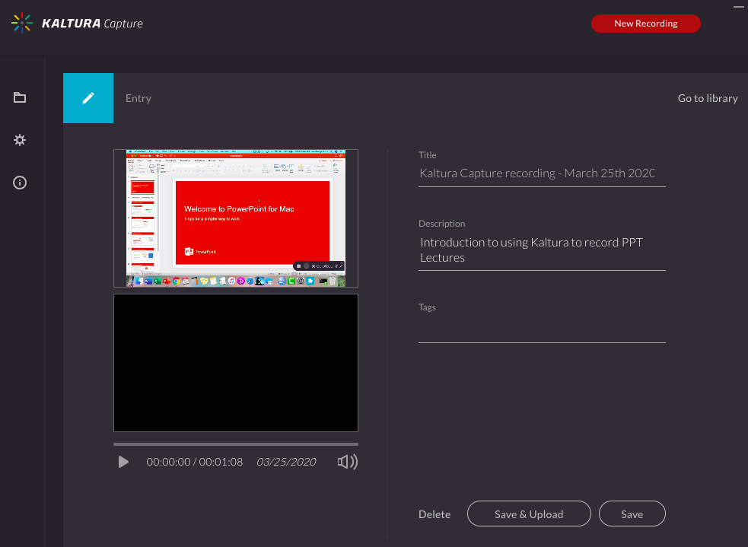Delete this recording entry
The height and width of the screenshot is (547, 748).
click(x=434, y=514)
